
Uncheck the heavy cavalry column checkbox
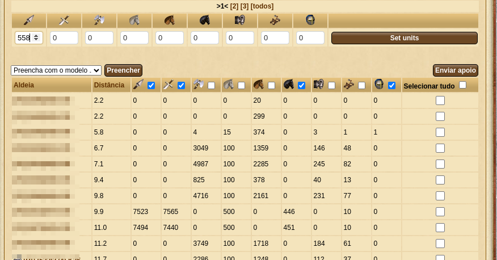coord(301,86)
